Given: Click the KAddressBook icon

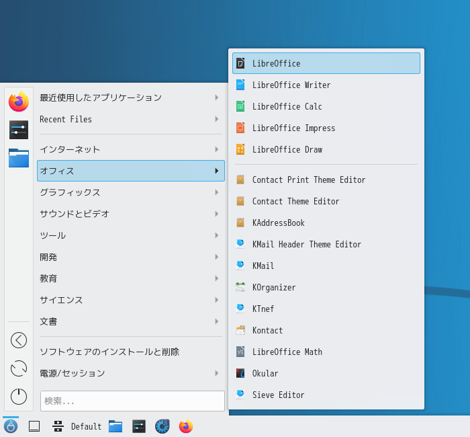Looking at the screenshot, I should point(240,223).
